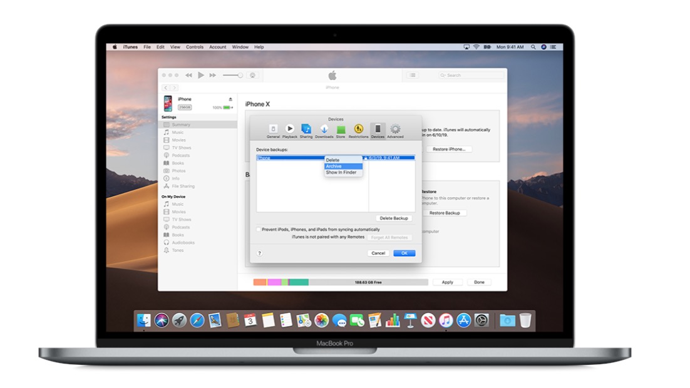
Task: Select Summary in Settings sidebar
Action: pyautogui.click(x=198, y=125)
